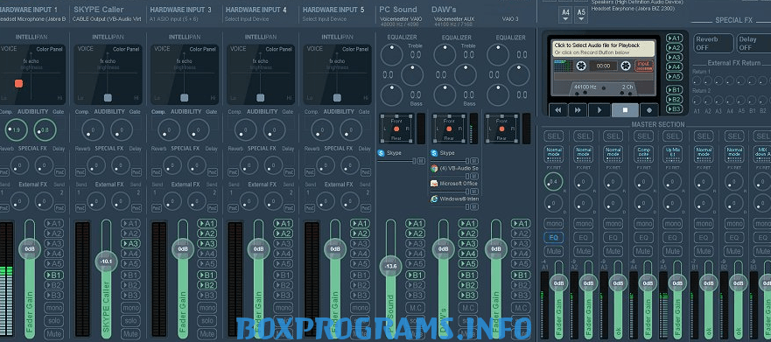
Task: Switch Hardware Input 1 Intellipan to Color Panel
Action: point(50,49)
